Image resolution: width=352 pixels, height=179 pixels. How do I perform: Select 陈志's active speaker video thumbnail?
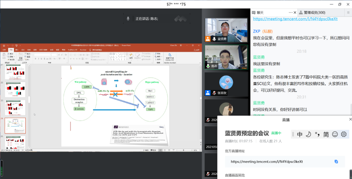click(226, 57)
